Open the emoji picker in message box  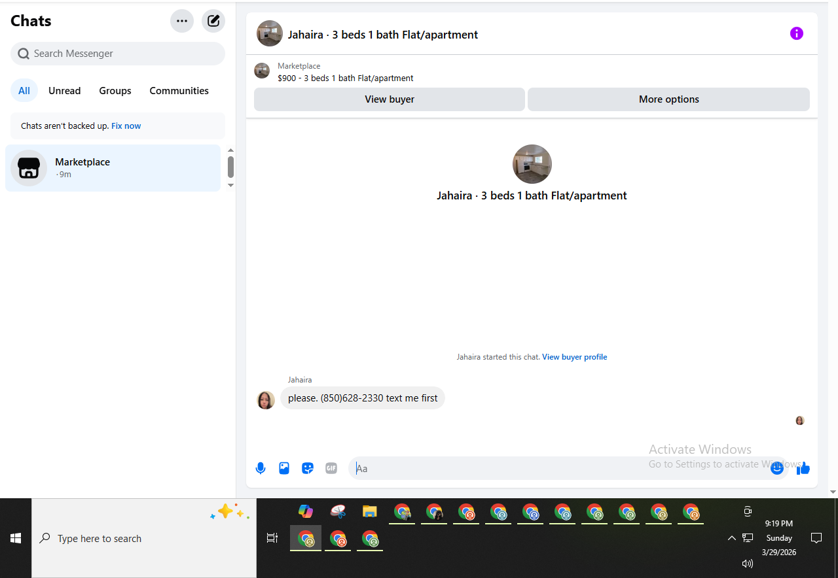click(777, 468)
